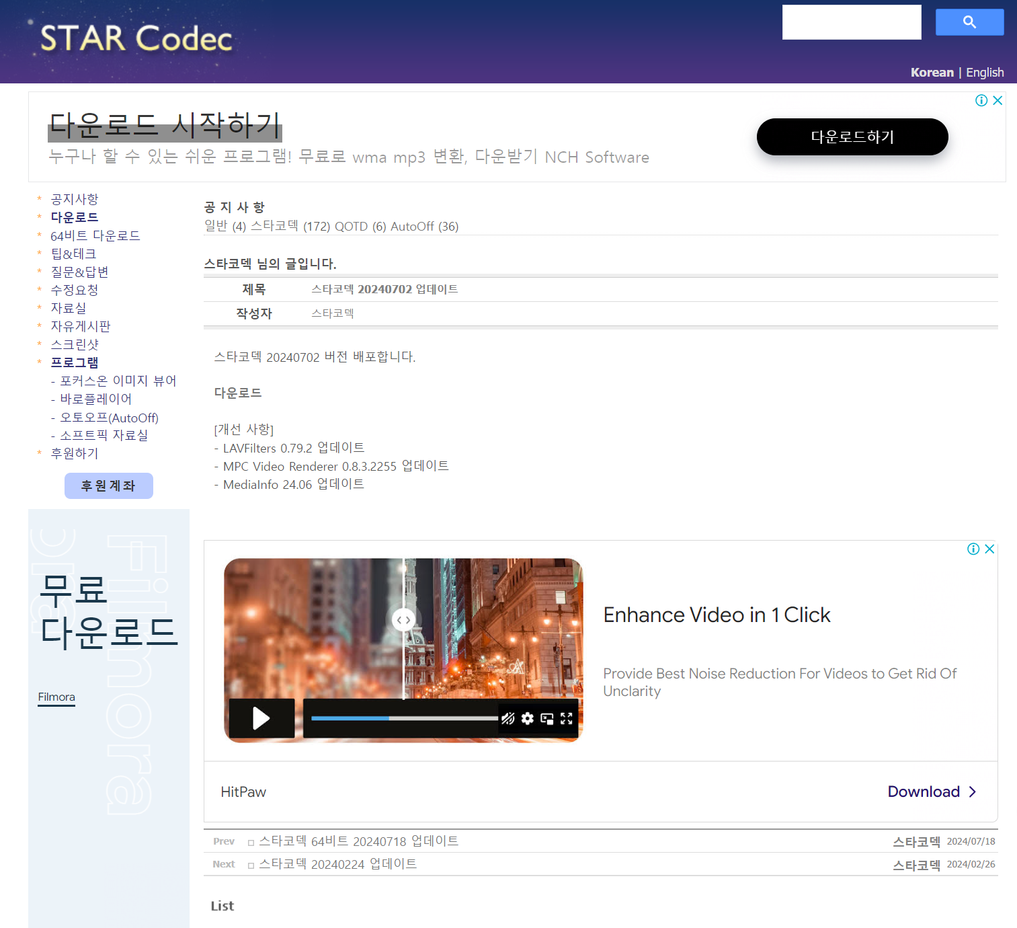Switch language to Korean
This screenshot has height=928, width=1017.
point(932,72)
